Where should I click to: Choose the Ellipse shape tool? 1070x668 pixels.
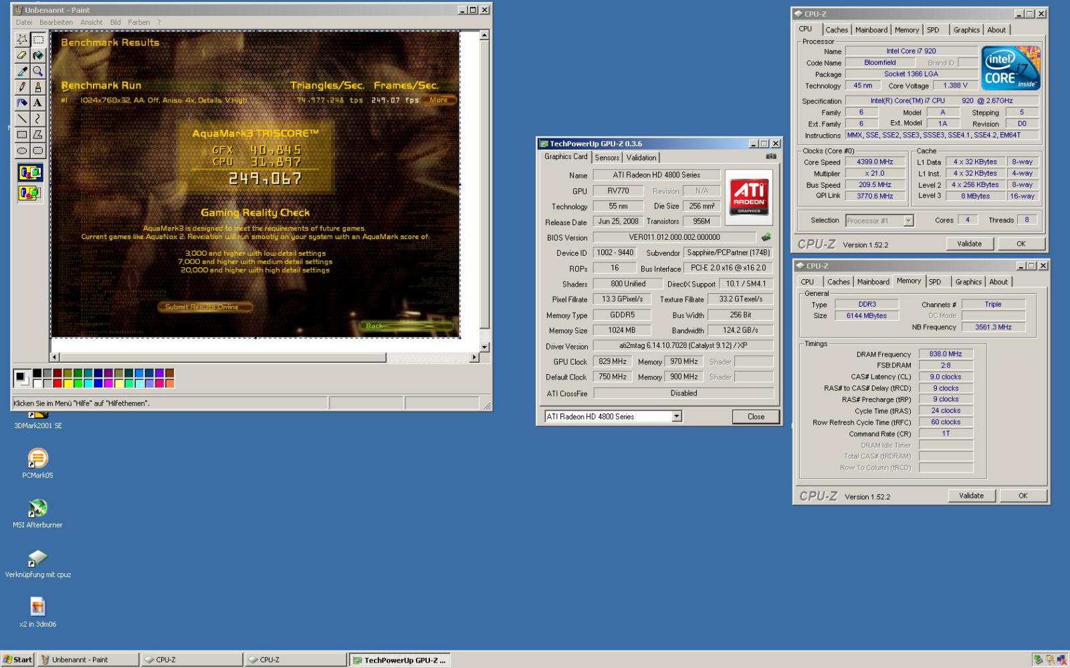[x=22, y=151]
